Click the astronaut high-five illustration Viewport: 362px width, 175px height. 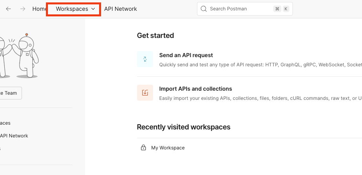[x=20, y=56]
